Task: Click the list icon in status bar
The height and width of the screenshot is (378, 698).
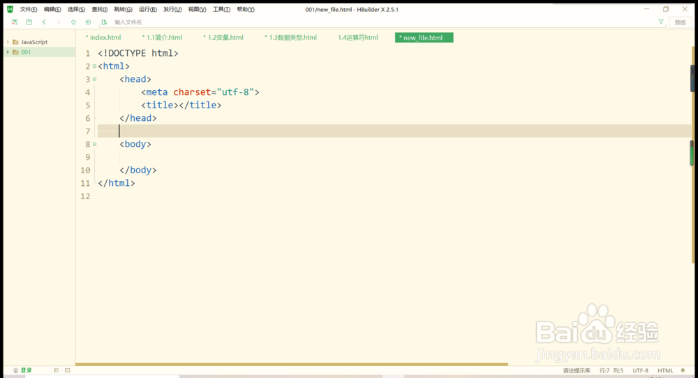Action: coord(57,370)
